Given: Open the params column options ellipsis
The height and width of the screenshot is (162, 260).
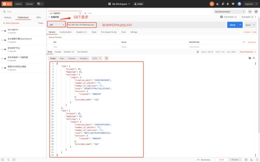Looking at the screenshot, I should click(244, 42).
